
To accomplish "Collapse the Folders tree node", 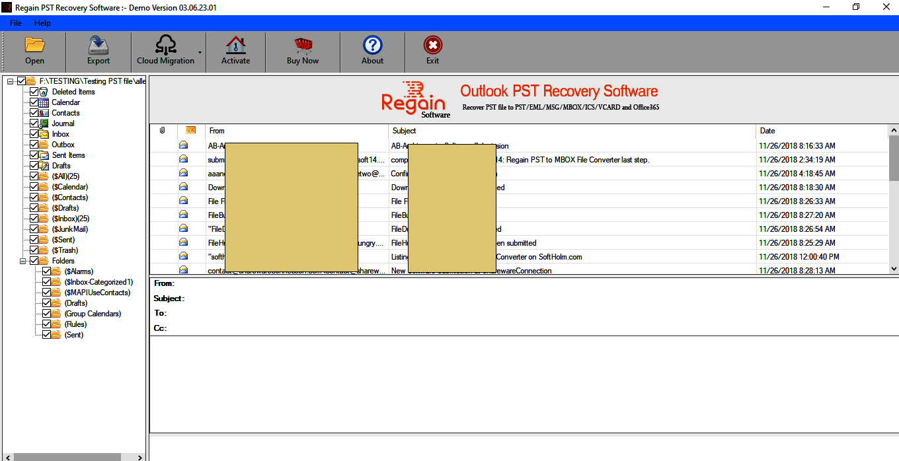I will pos(22,261).
